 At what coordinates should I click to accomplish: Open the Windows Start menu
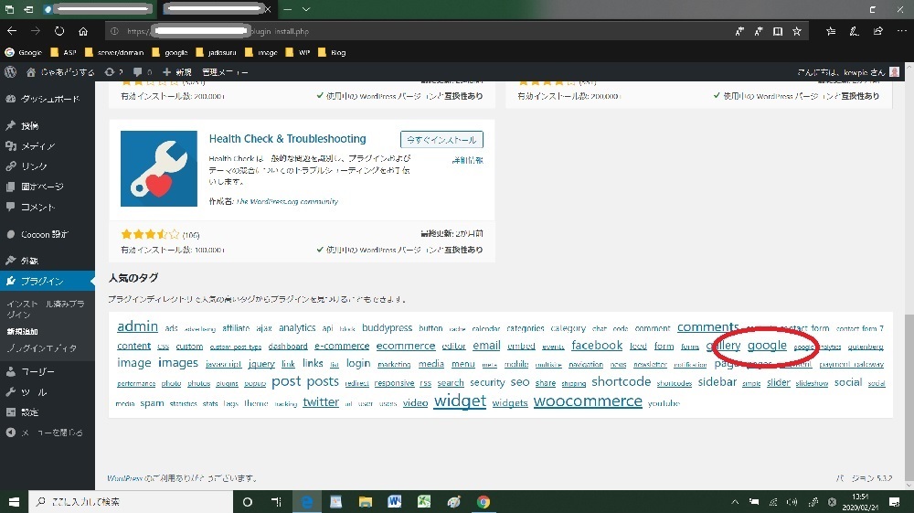coord(14,502)
